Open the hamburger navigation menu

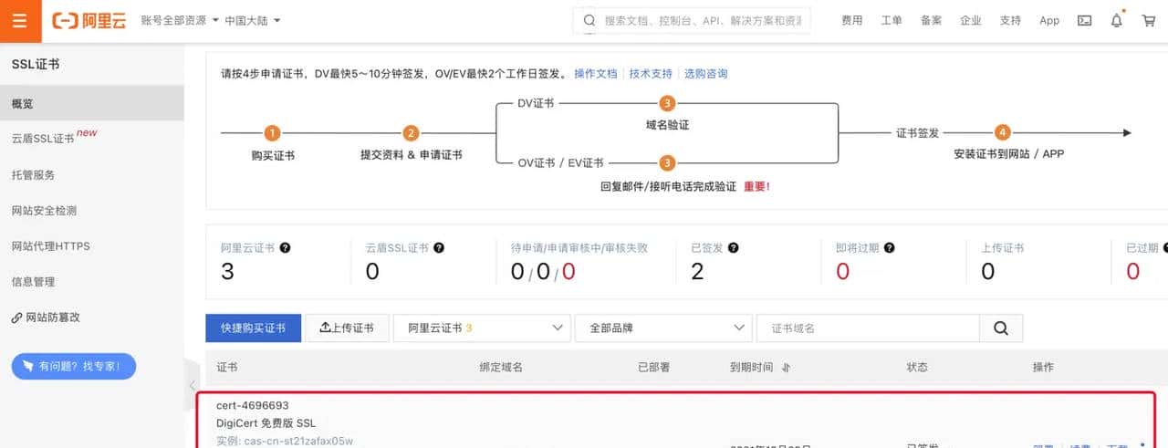tap(20, 21)
